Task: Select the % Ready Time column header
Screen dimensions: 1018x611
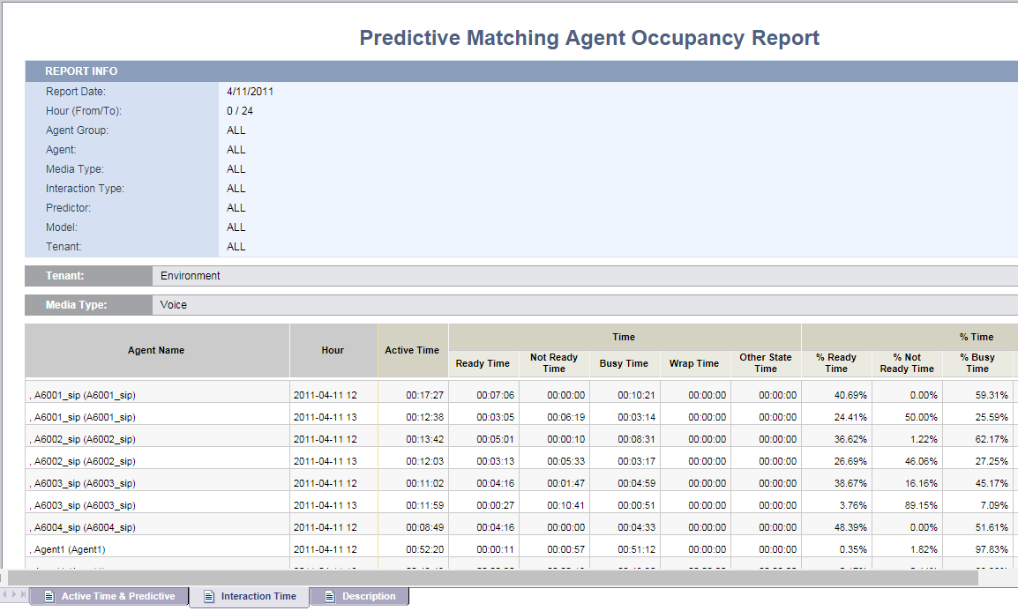Action: click(x=836, y=363)
